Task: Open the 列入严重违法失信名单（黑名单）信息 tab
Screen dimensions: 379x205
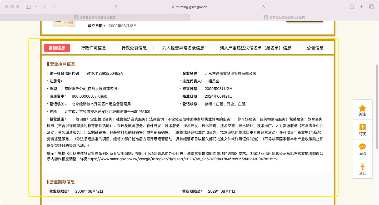Action: 256,48
